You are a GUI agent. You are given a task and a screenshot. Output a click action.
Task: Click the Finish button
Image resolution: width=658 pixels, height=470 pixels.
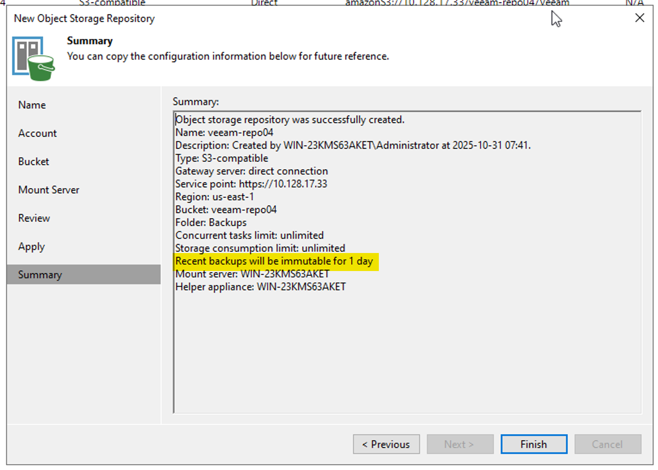(533, 444)
